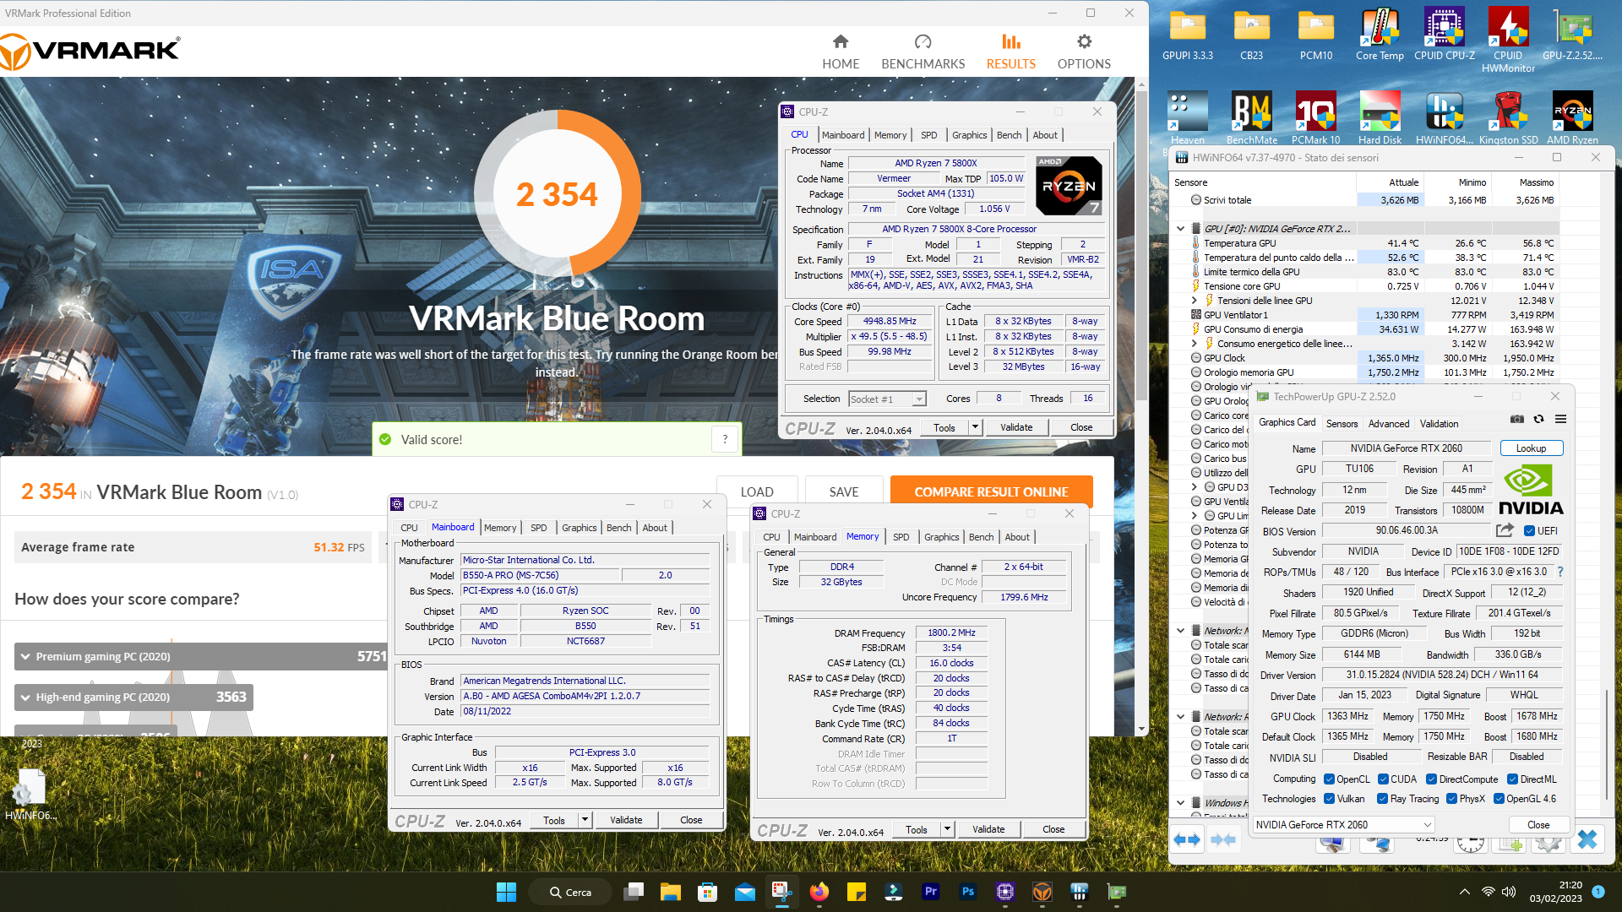Toggle the Vulkan checkbox in GPU-Z
The image size is (1622, 912).
pyautogui.click(x=1329, y=799)
